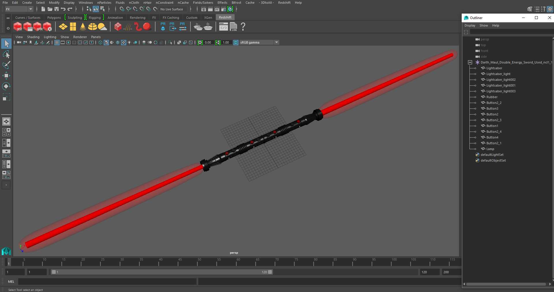Choose the Rotate tool

tap(6, 86)
